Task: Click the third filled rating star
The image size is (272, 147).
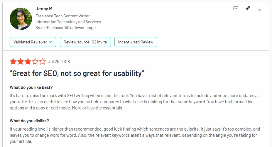Action: pos(28,62)
